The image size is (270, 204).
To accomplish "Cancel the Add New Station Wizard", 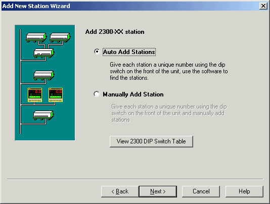I will [201, 191].
